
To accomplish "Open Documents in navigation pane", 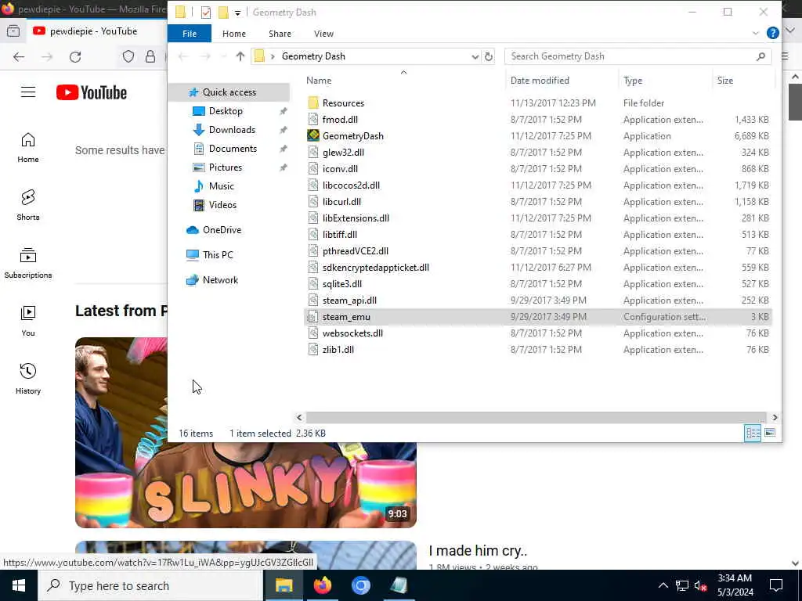I will pyautogui.click(x=233, y=149).
